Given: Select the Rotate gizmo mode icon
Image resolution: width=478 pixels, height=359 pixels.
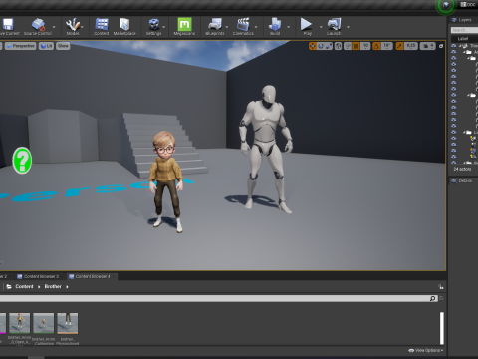Looking at the screenshot, I should point(321,46).
